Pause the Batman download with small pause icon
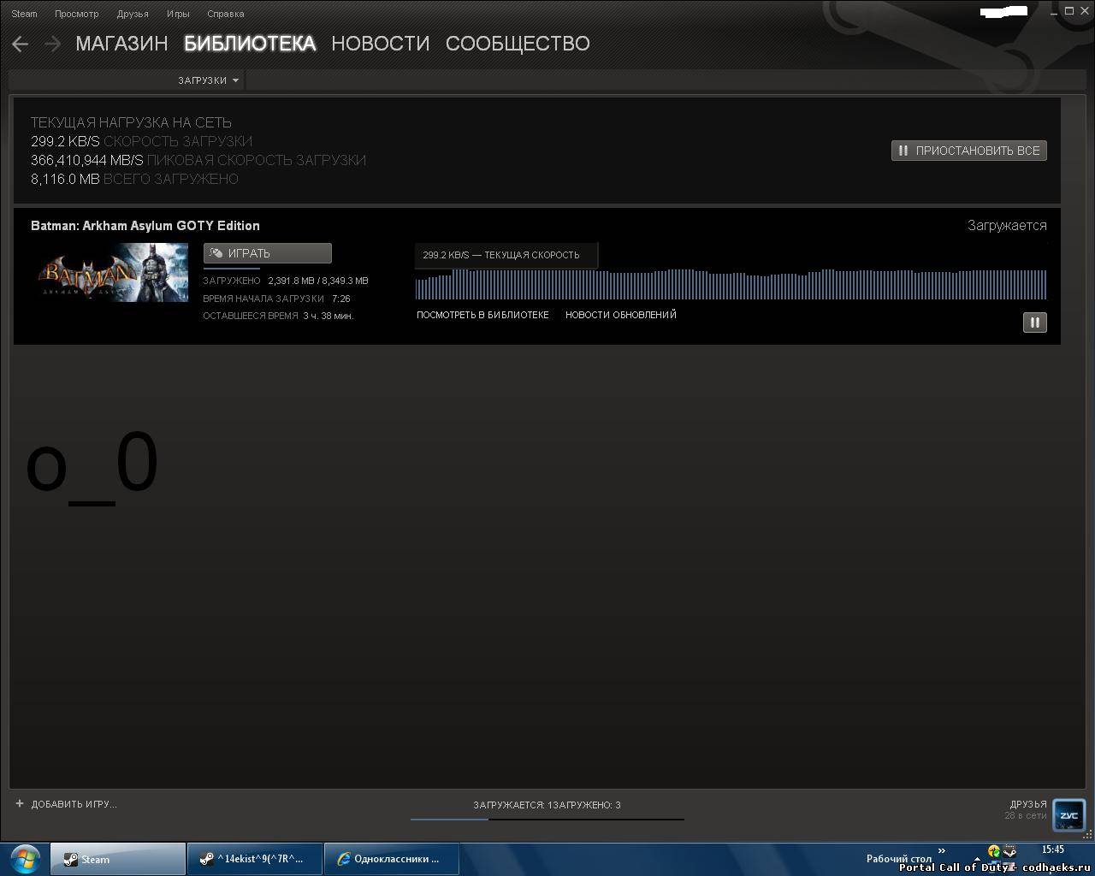The width and height of the screenshot is (1095, 876). click(1034, 323)
